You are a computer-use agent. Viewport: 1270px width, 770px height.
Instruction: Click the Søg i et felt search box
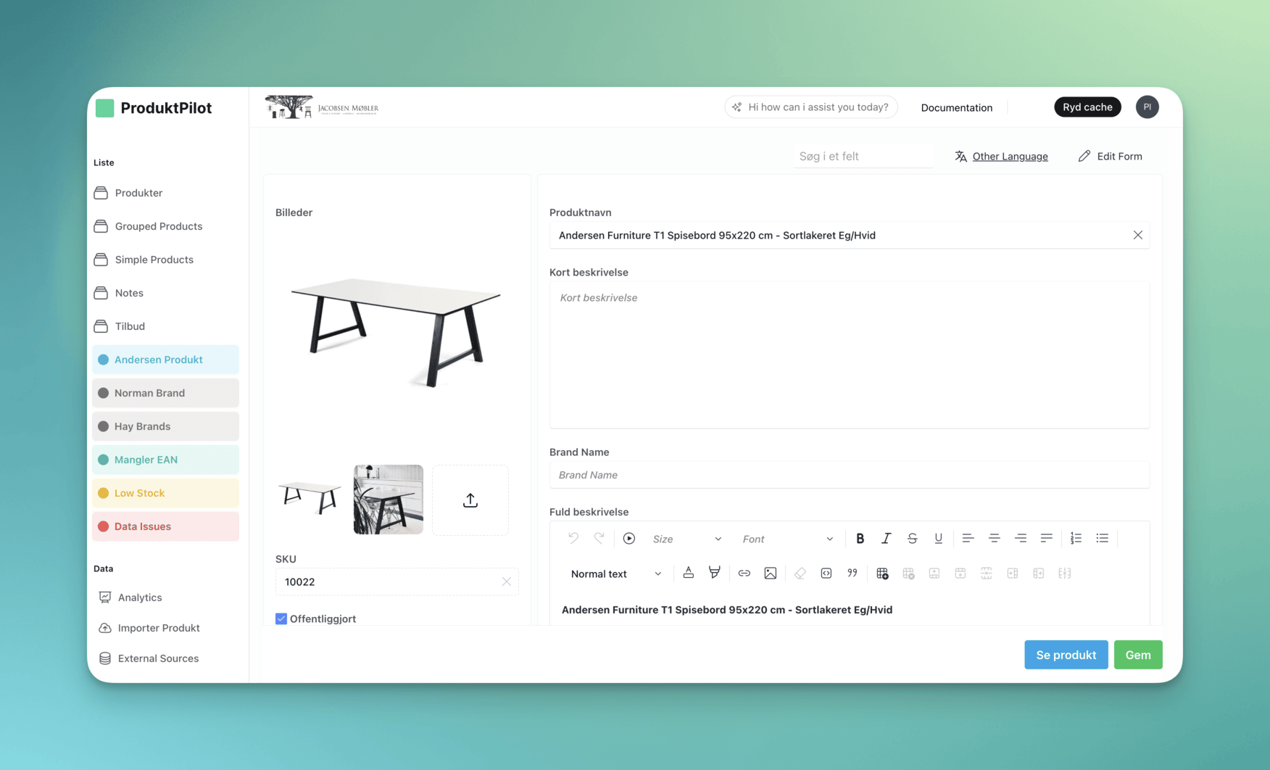coord(863,156)
